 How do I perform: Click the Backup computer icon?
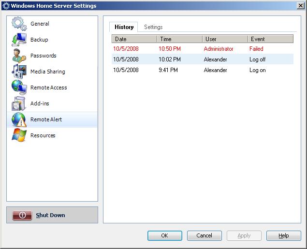click(19, 40)
